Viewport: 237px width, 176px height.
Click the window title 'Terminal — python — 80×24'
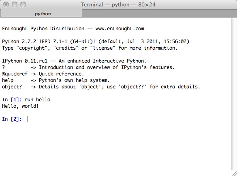coord(118,5)
